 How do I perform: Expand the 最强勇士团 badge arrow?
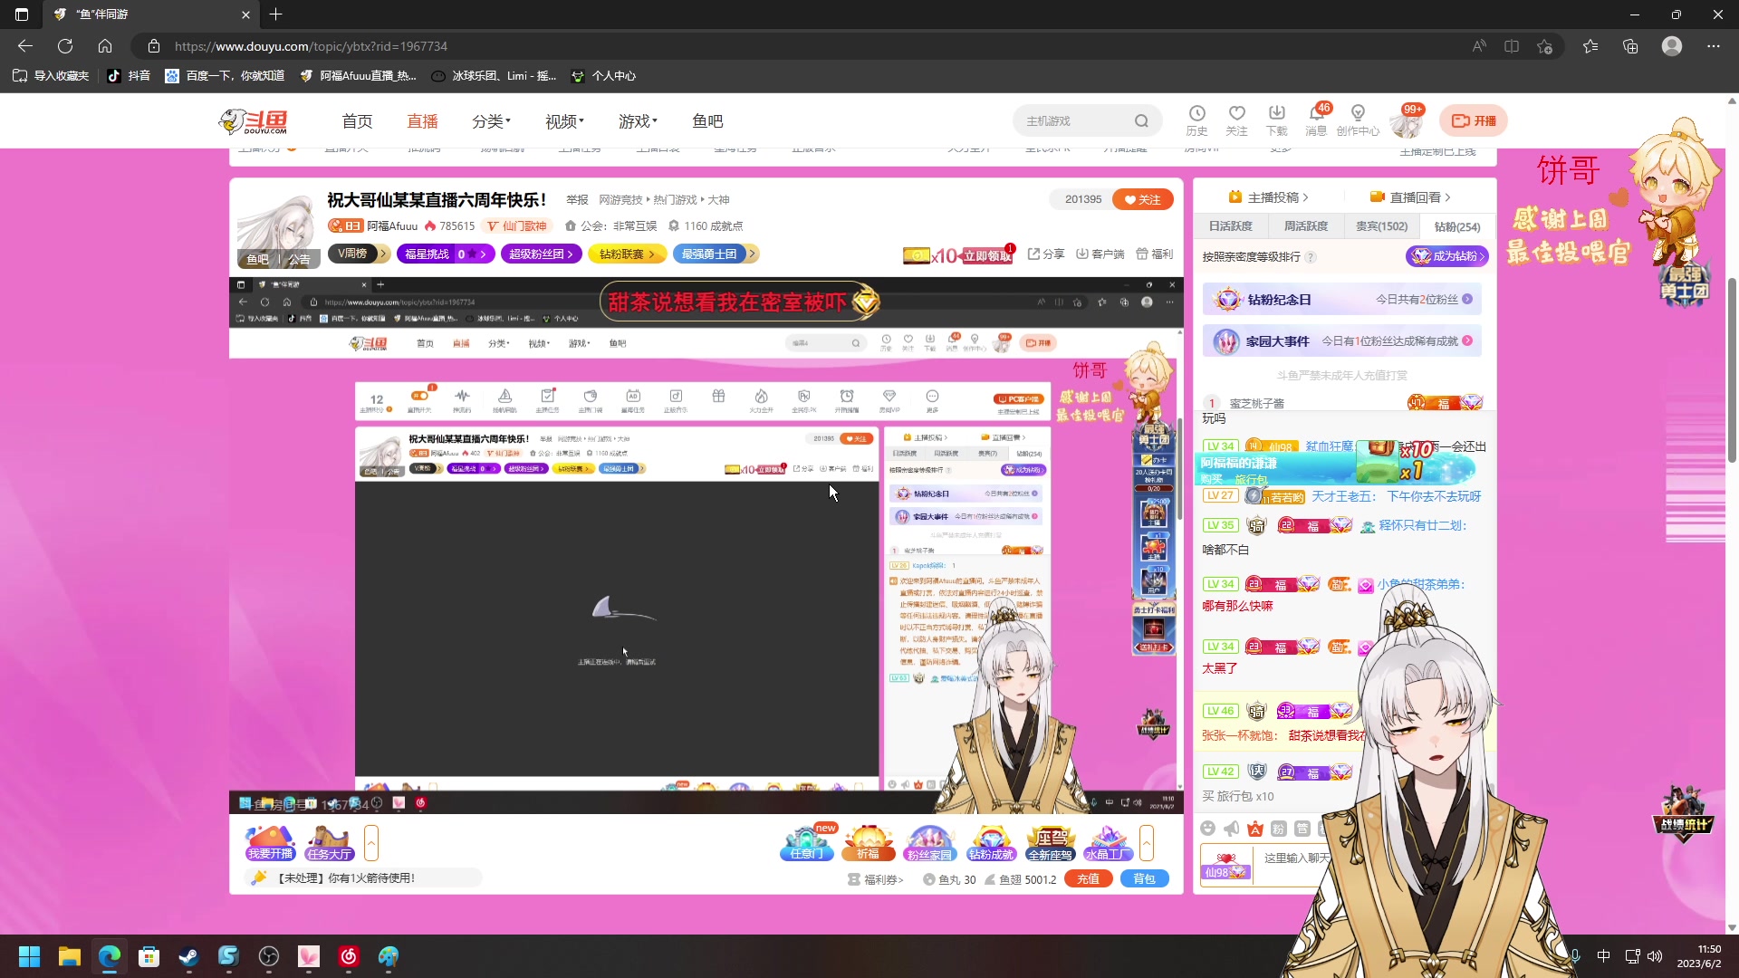(752, 254)
